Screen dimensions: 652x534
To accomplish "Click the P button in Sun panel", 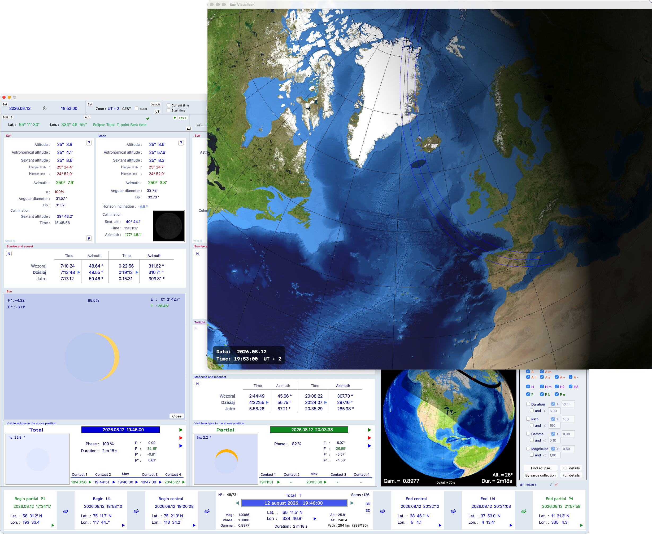I will tap(89, 238).
